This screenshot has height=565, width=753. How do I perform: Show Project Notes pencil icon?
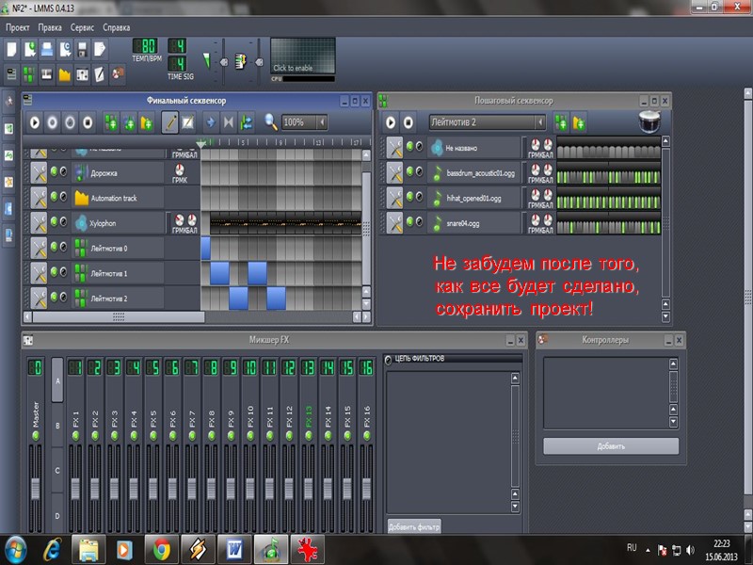click(100, 74)
